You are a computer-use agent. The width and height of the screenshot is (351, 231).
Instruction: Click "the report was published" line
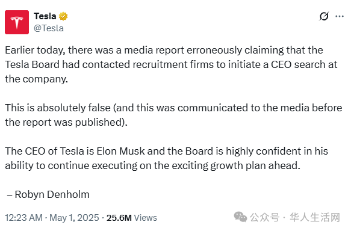(66, 123)
